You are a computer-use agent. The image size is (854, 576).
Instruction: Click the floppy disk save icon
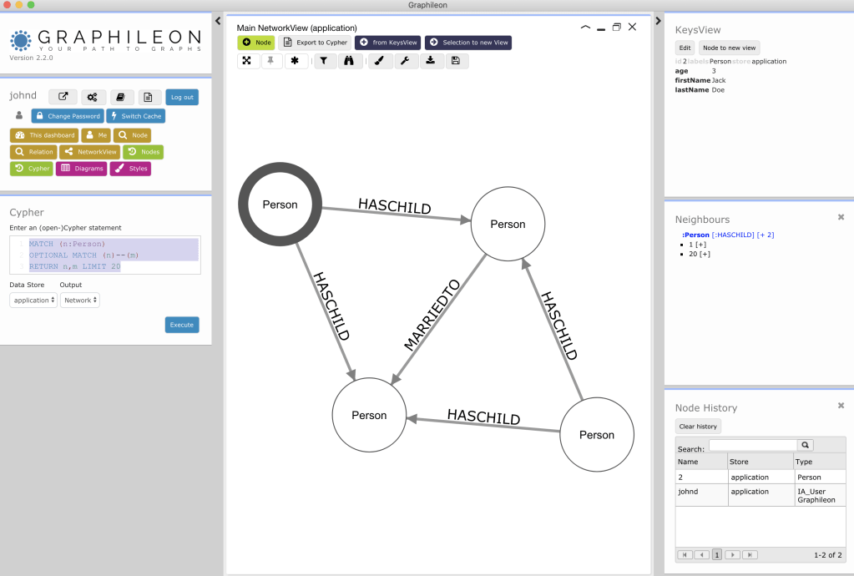[455, 61]
